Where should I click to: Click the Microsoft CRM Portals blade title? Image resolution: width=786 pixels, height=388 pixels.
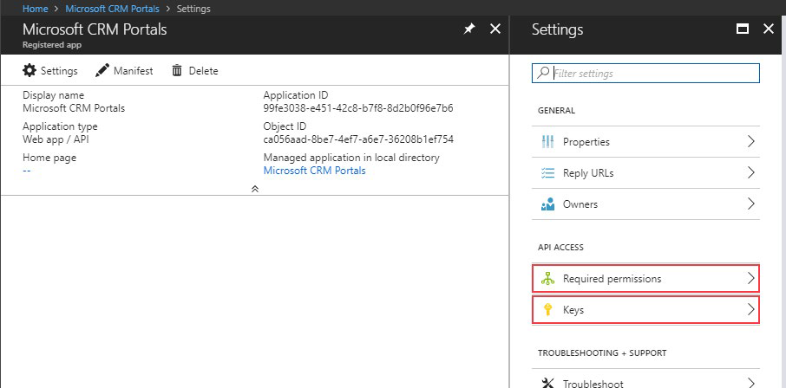click(x=95, y=29)
